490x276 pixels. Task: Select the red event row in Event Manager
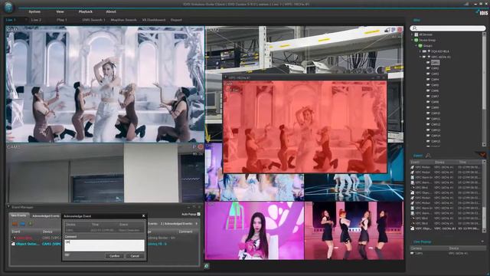point(36,238)
